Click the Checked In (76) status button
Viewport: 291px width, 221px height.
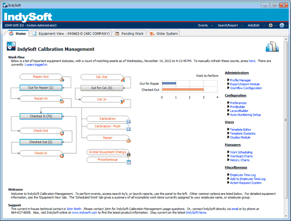(x=41, y=116)
